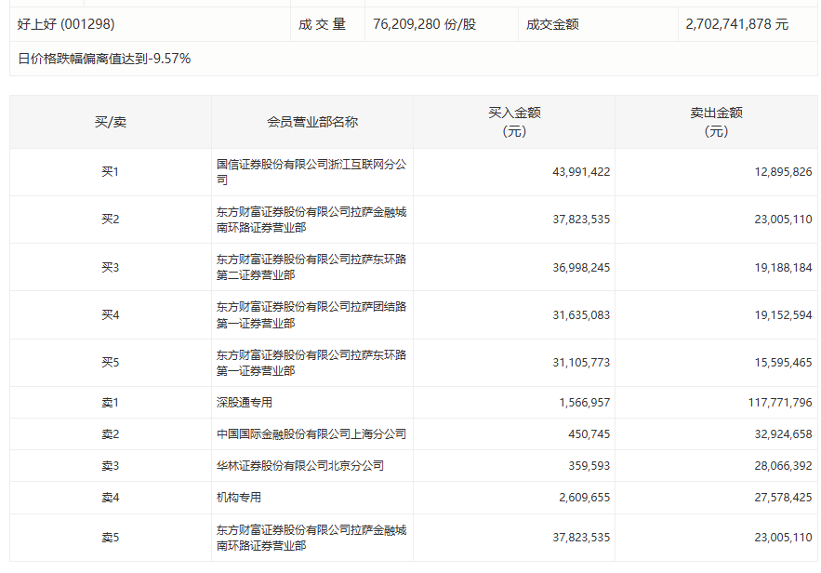Viewport: 821px width, 573px height.
Task: Click 拉萨东环路第一证券营业部 in 买5 row
Action: point(311,363)
